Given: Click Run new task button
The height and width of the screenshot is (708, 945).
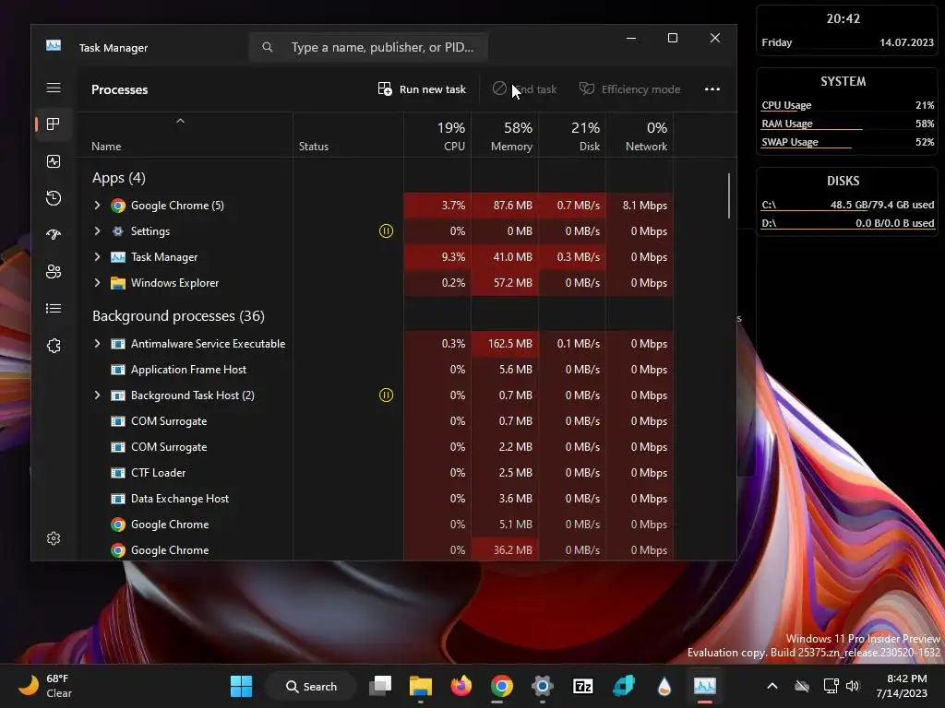Looking at the screenshot, I should pos(421,89).
